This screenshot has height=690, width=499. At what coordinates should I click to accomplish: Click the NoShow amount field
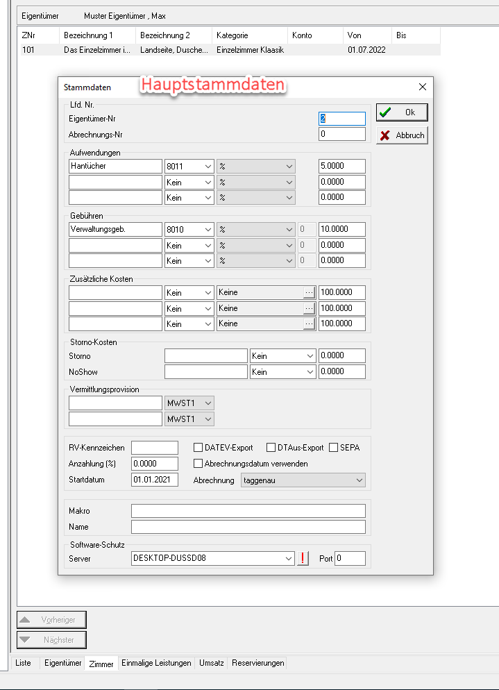point(342,372)
